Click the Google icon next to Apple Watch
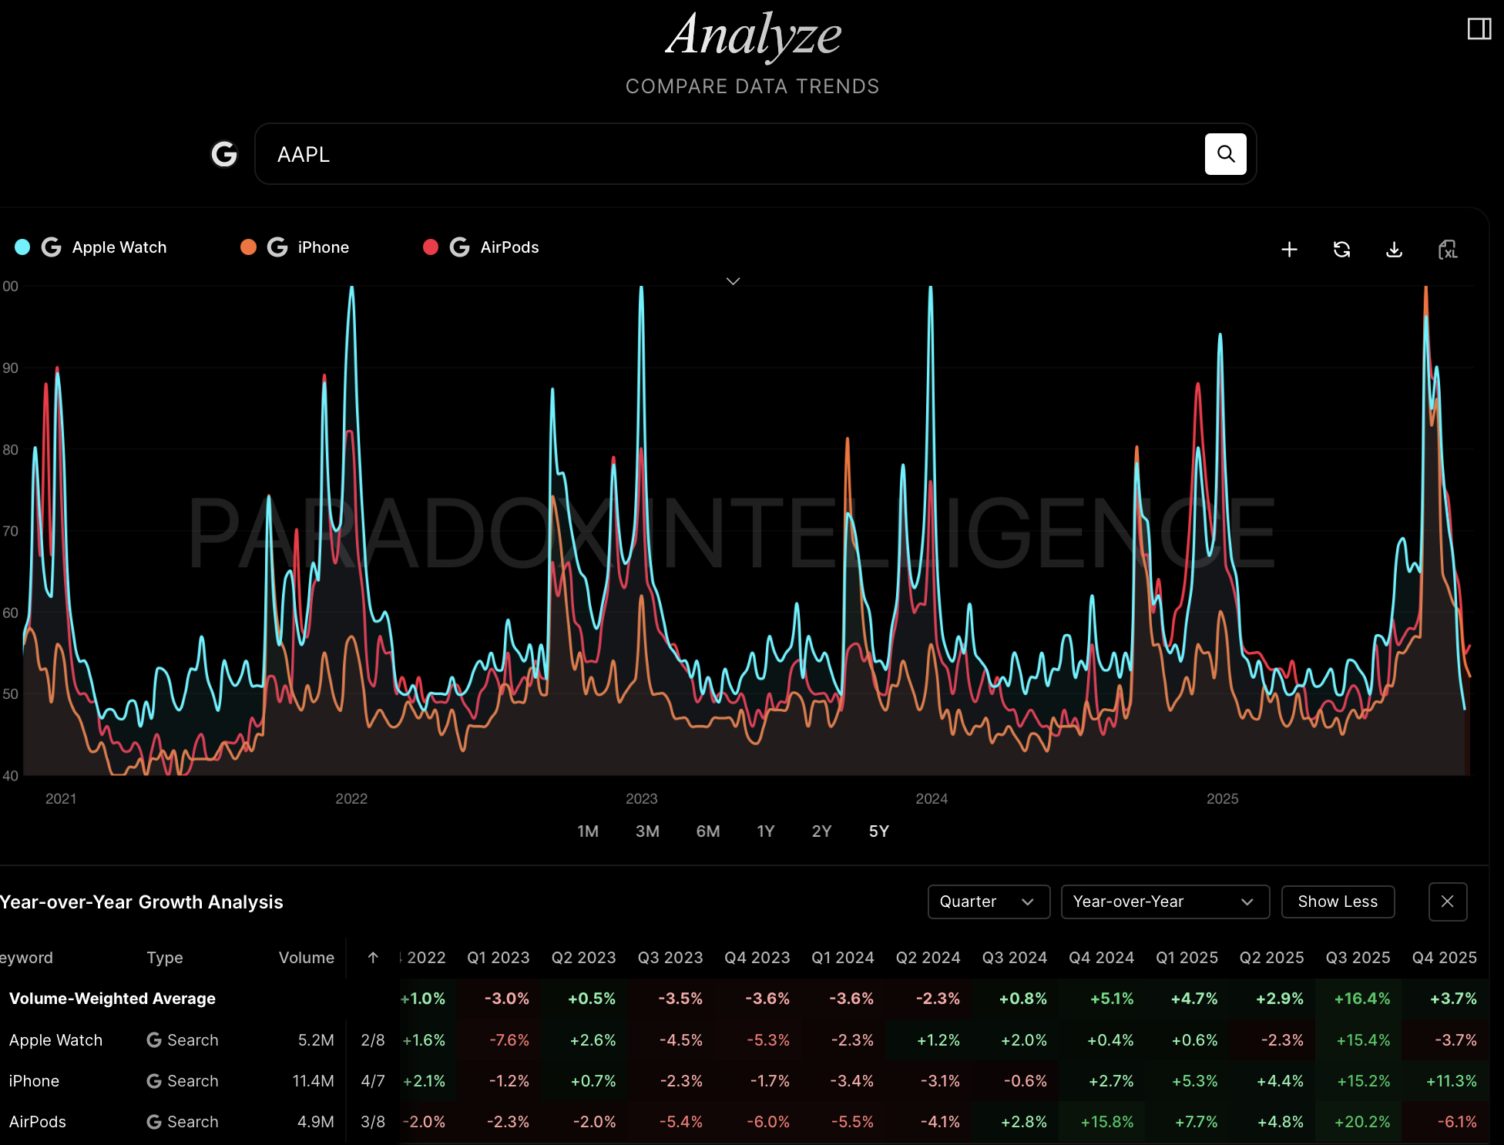This screenshot has height=1145, width=1504. 51,247
